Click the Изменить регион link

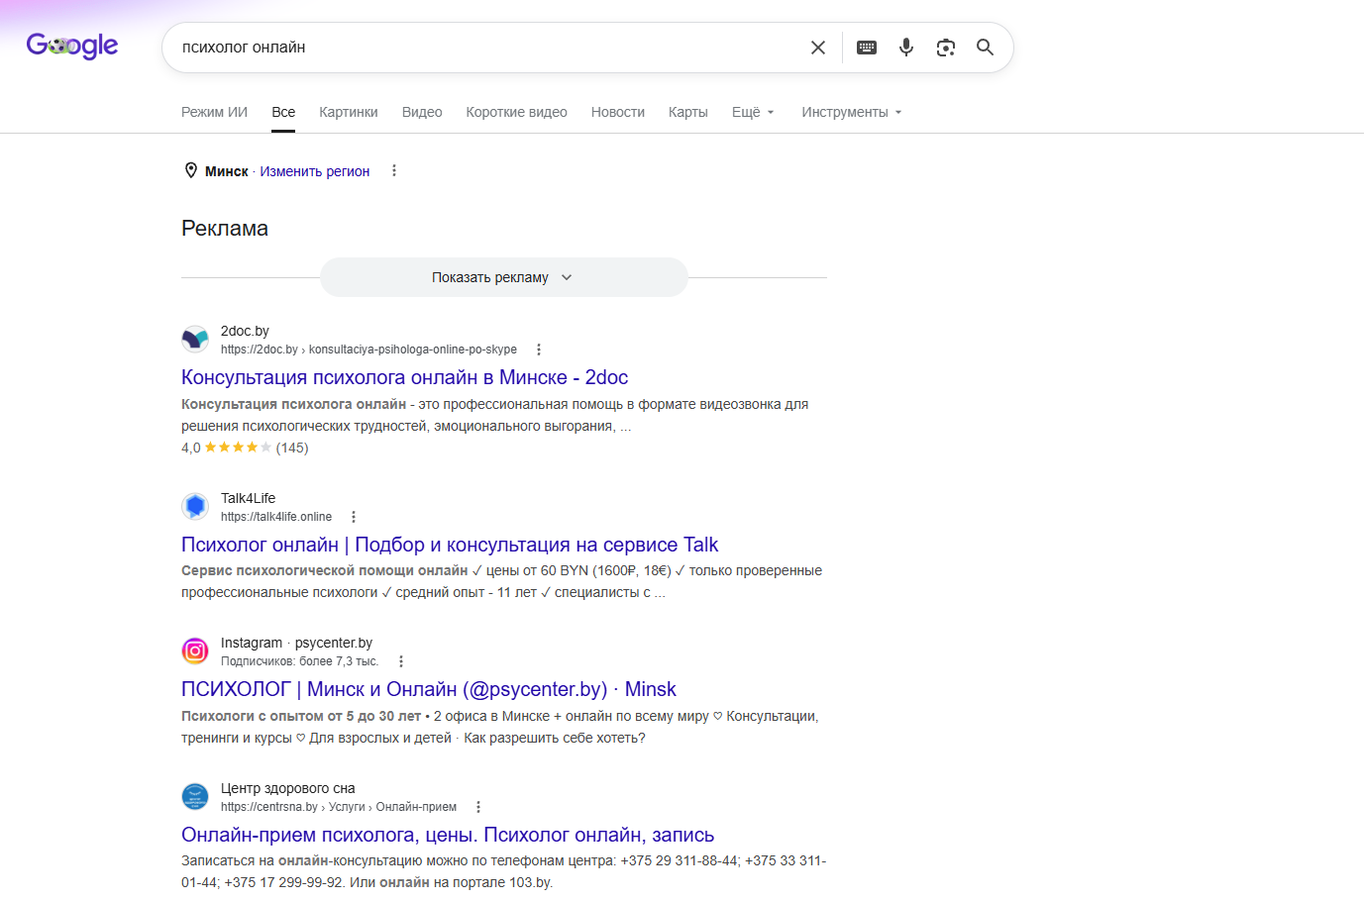click(315, 171)
